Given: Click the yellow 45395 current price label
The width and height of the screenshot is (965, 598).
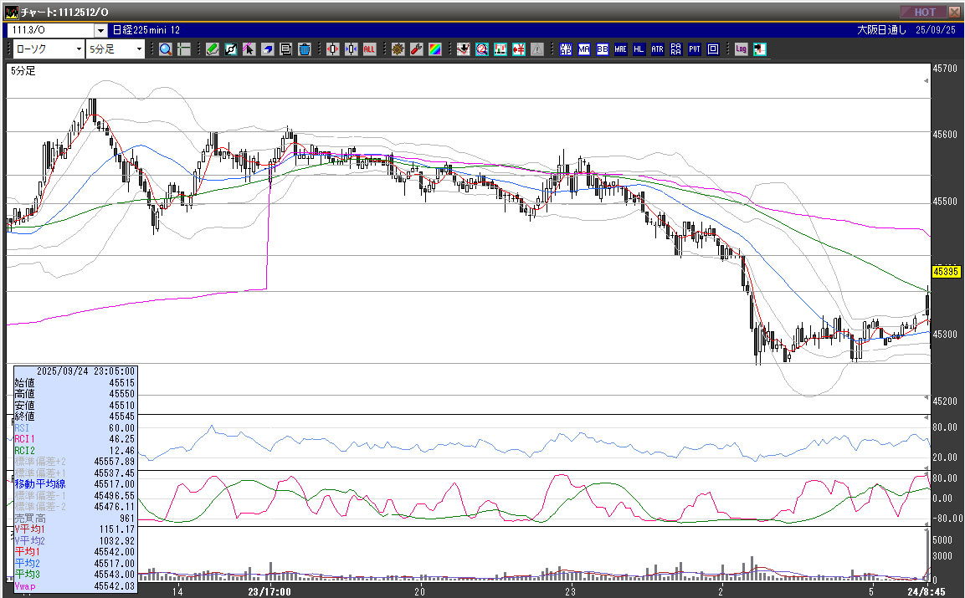Looking at the screenshot, I should click(x=946, y=272).
